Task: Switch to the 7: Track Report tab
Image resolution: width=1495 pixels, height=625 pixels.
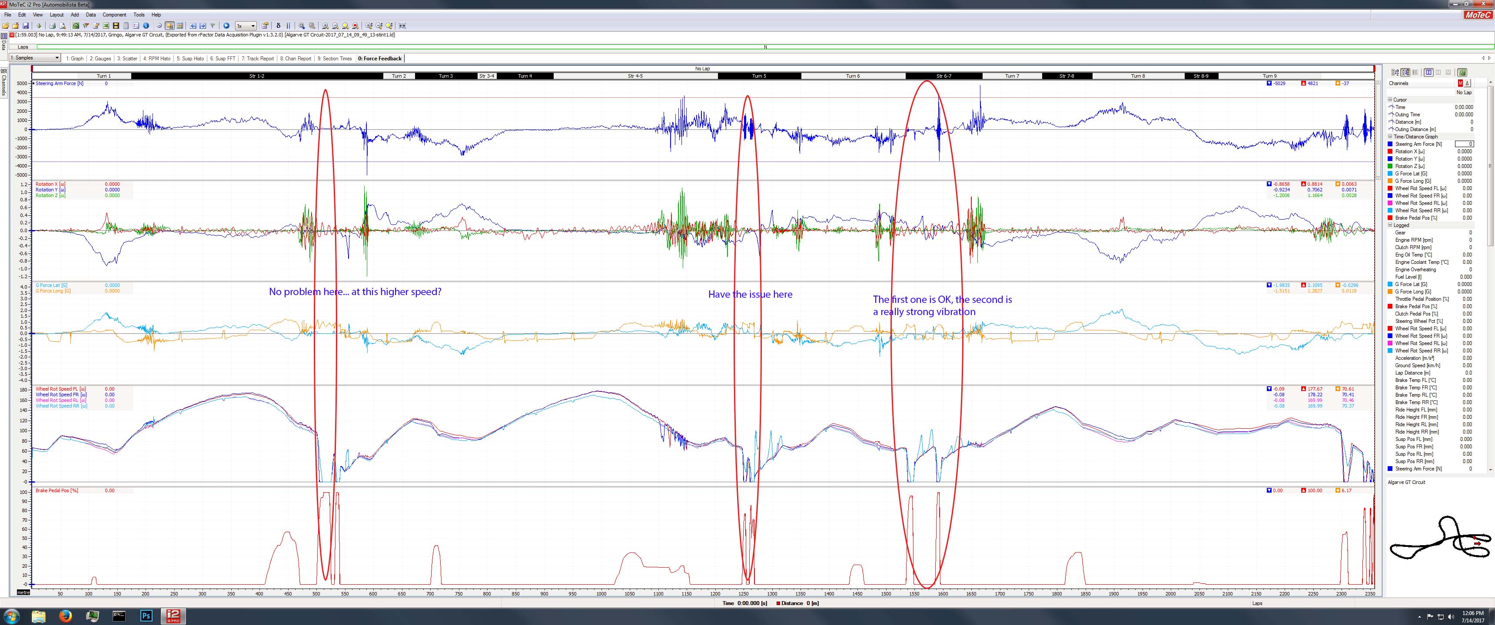Action: 258,59
